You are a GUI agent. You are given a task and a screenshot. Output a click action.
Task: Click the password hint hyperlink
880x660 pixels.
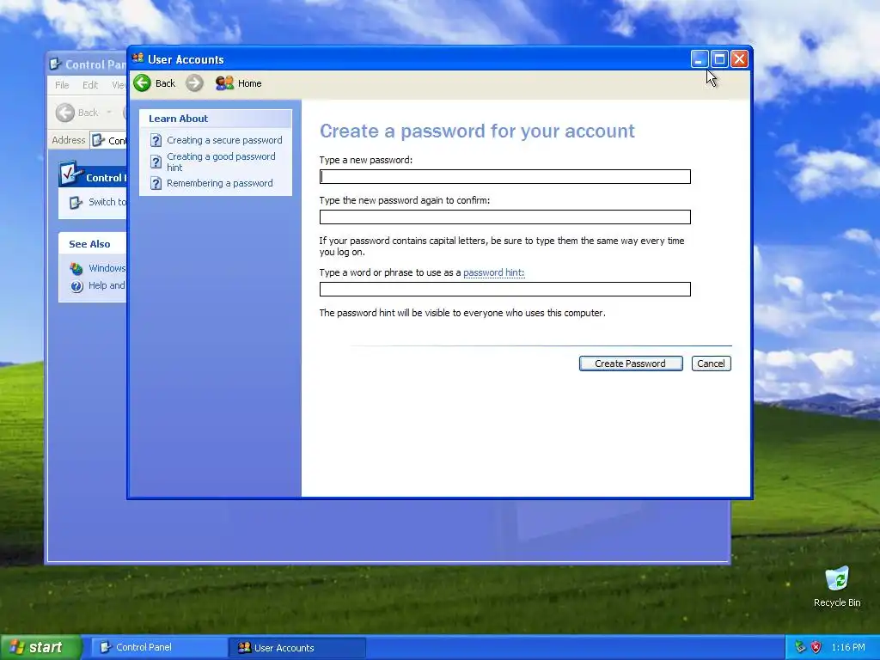coord(494,272)
